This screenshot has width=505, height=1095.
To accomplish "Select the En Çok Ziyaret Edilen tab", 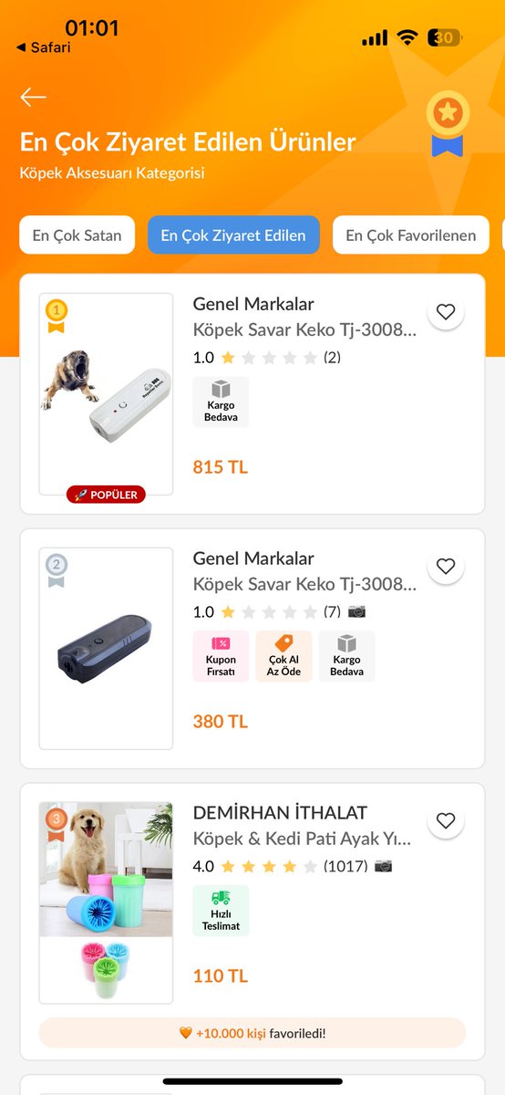I will coord(233,235).
